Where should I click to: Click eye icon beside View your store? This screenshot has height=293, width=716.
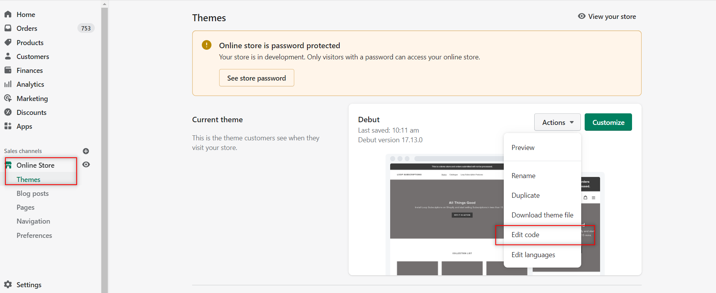(582, 16)
